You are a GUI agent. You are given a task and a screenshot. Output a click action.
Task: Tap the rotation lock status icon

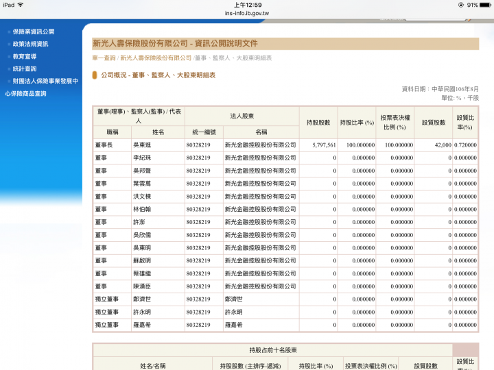[x=460, y=5]
